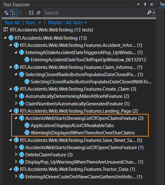Click status icon of Features.Tractor_Data (1)
Screen dimensions: 165x185
coord(16,169)
